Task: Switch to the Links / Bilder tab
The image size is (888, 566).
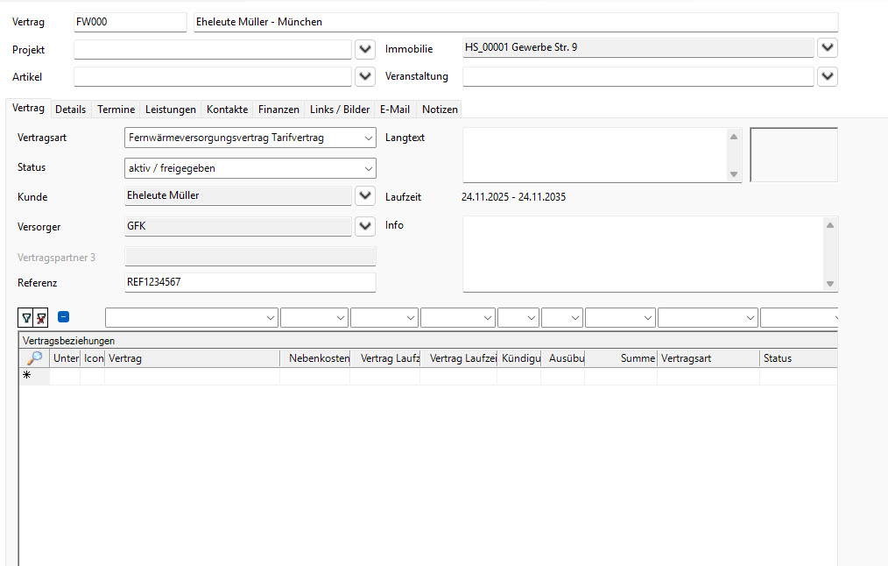Action: 340,110
